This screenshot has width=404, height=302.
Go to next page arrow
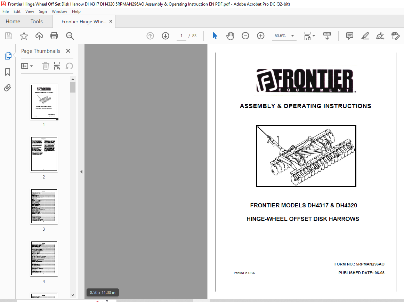point(165,36)
